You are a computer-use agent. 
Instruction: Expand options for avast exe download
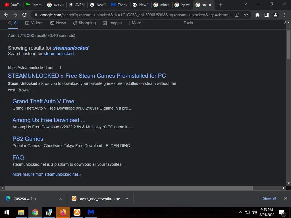click(127, 199)
